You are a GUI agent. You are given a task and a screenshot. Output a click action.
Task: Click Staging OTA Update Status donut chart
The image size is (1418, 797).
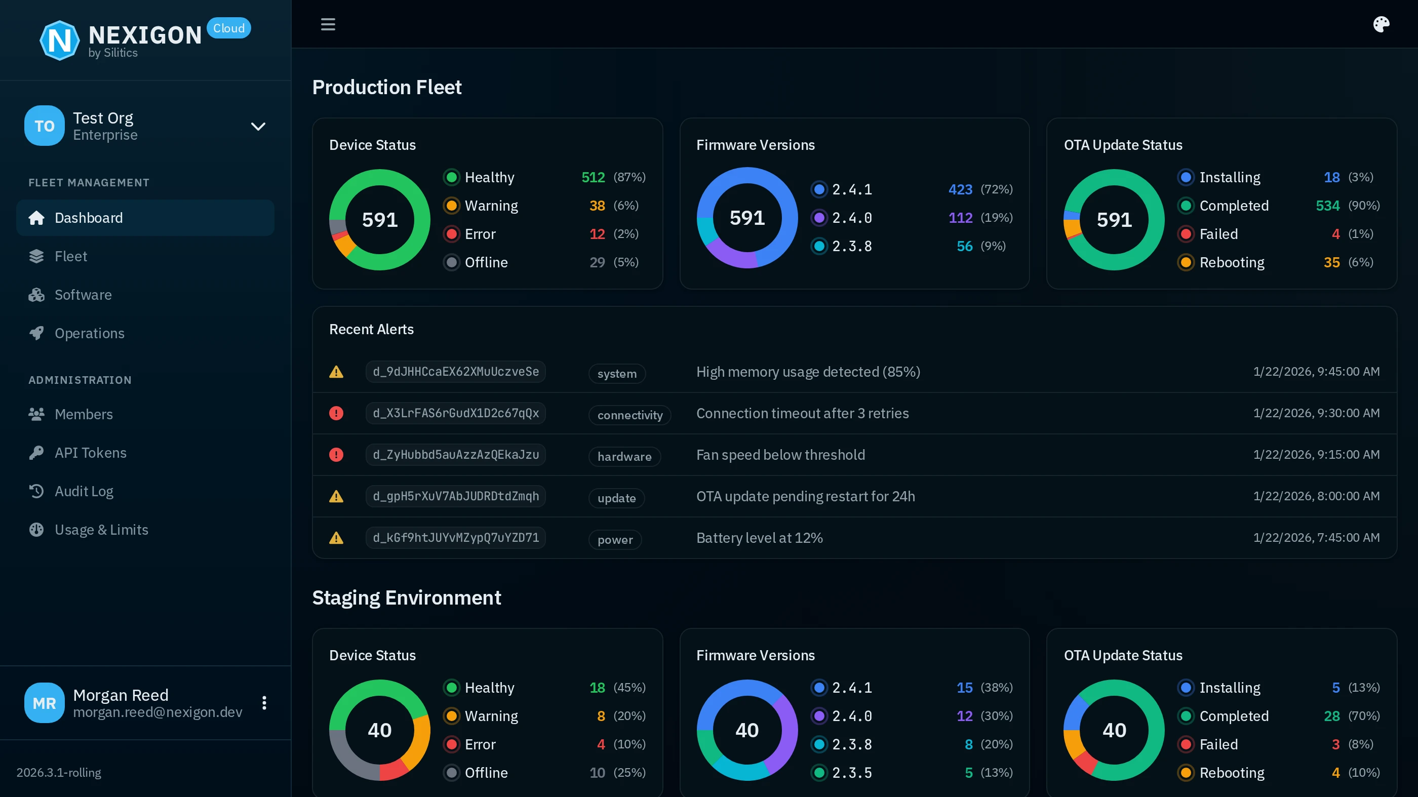1114,730
